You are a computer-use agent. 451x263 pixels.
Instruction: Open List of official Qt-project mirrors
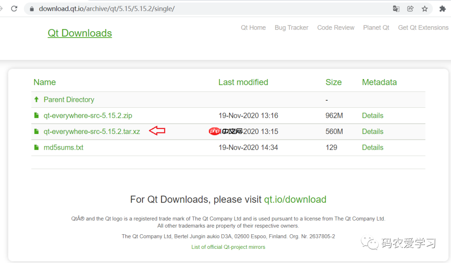tap(228, 247)
